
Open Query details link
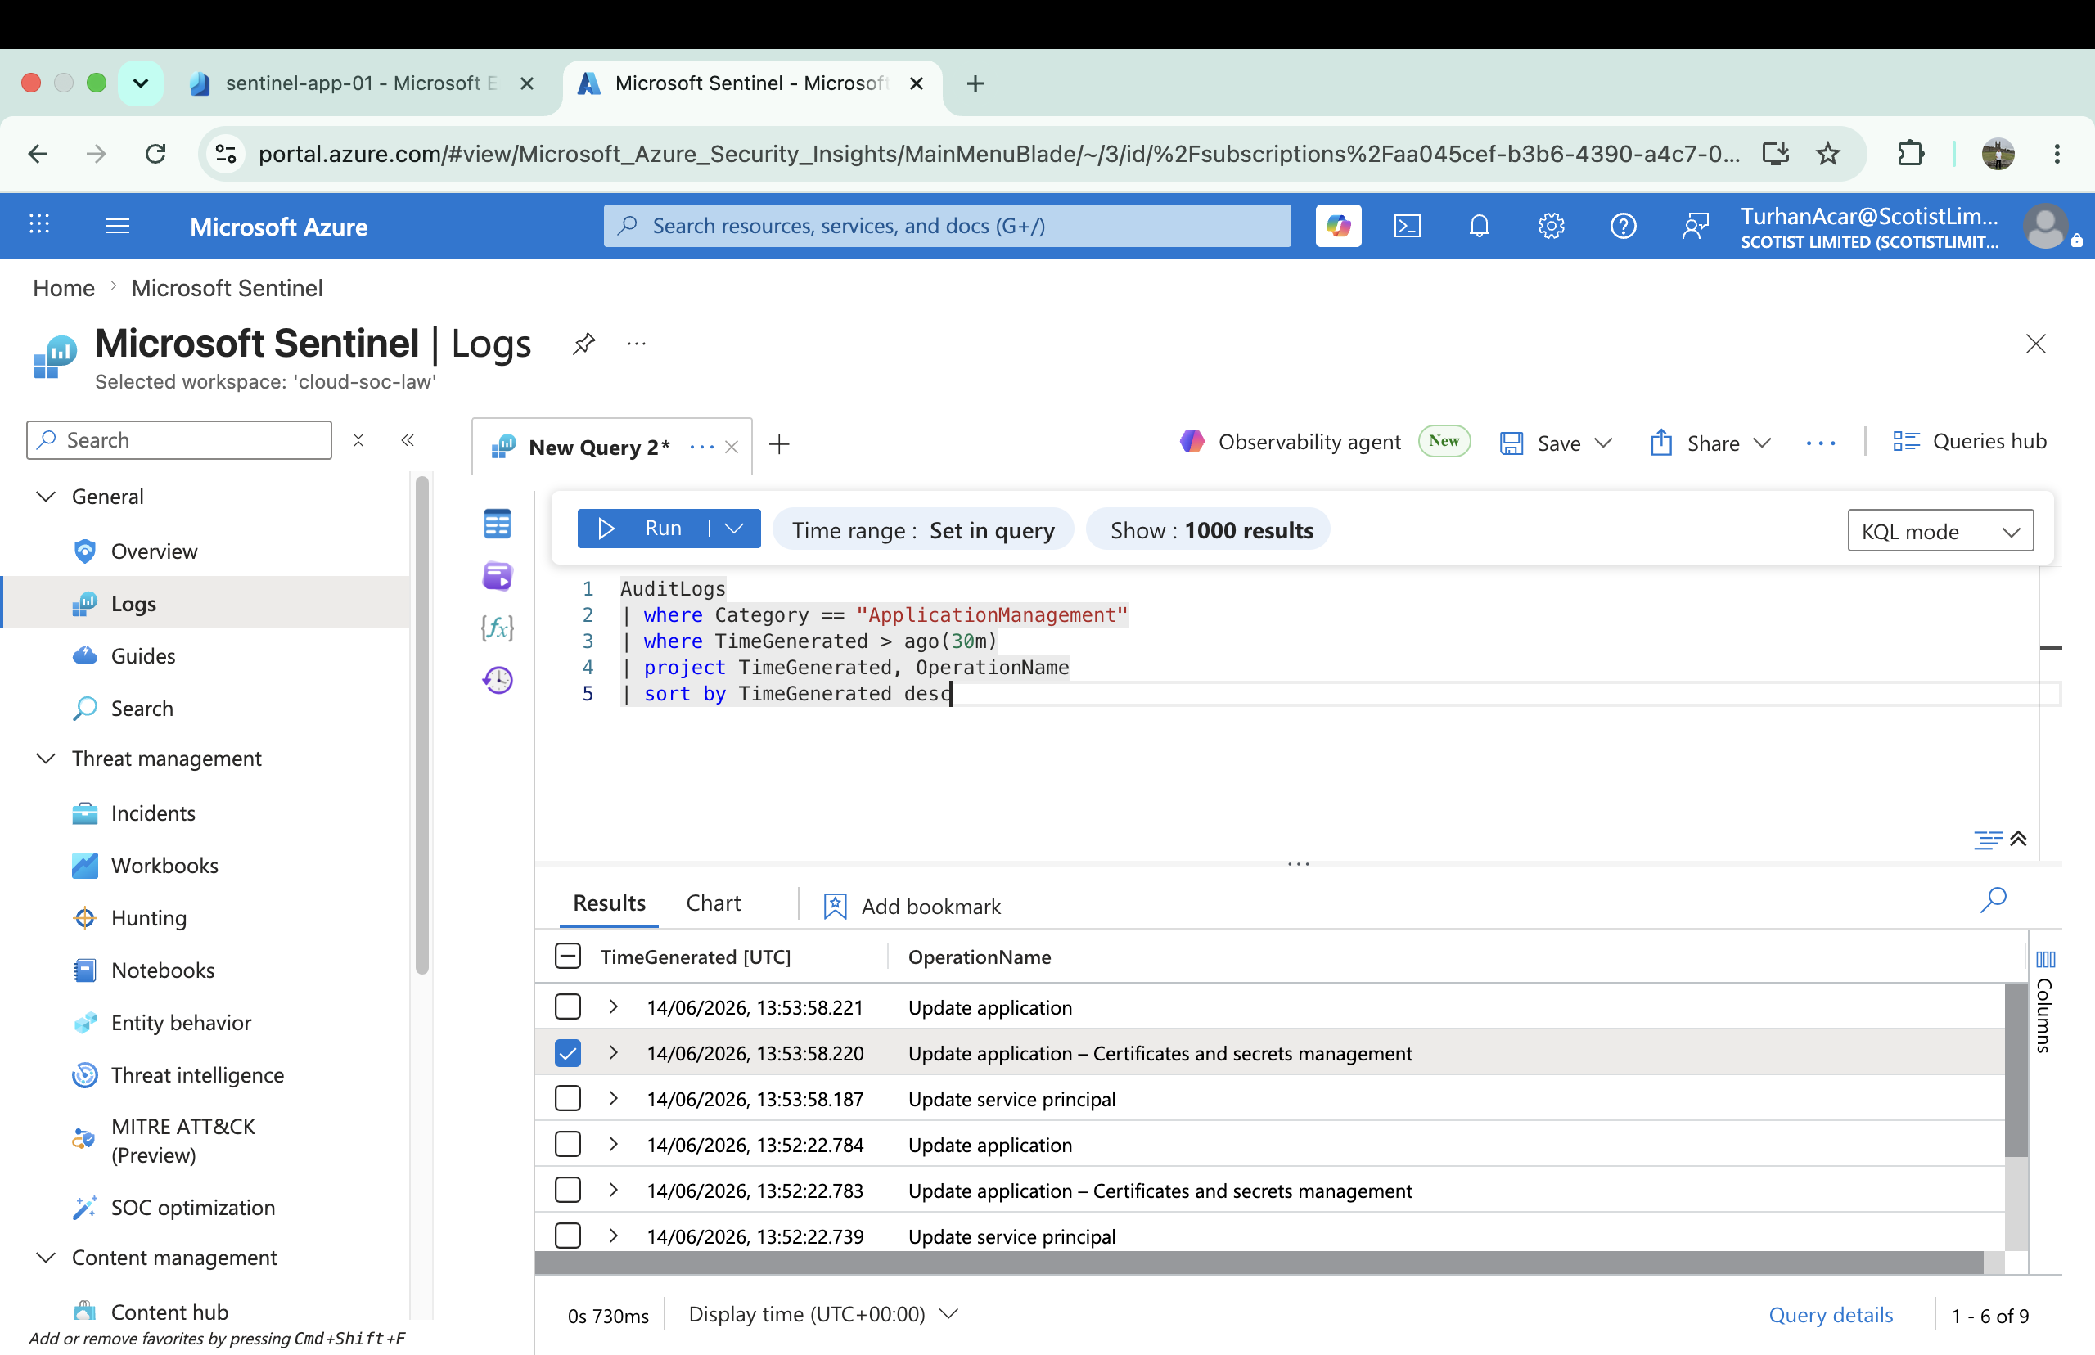(1830, 1315)
